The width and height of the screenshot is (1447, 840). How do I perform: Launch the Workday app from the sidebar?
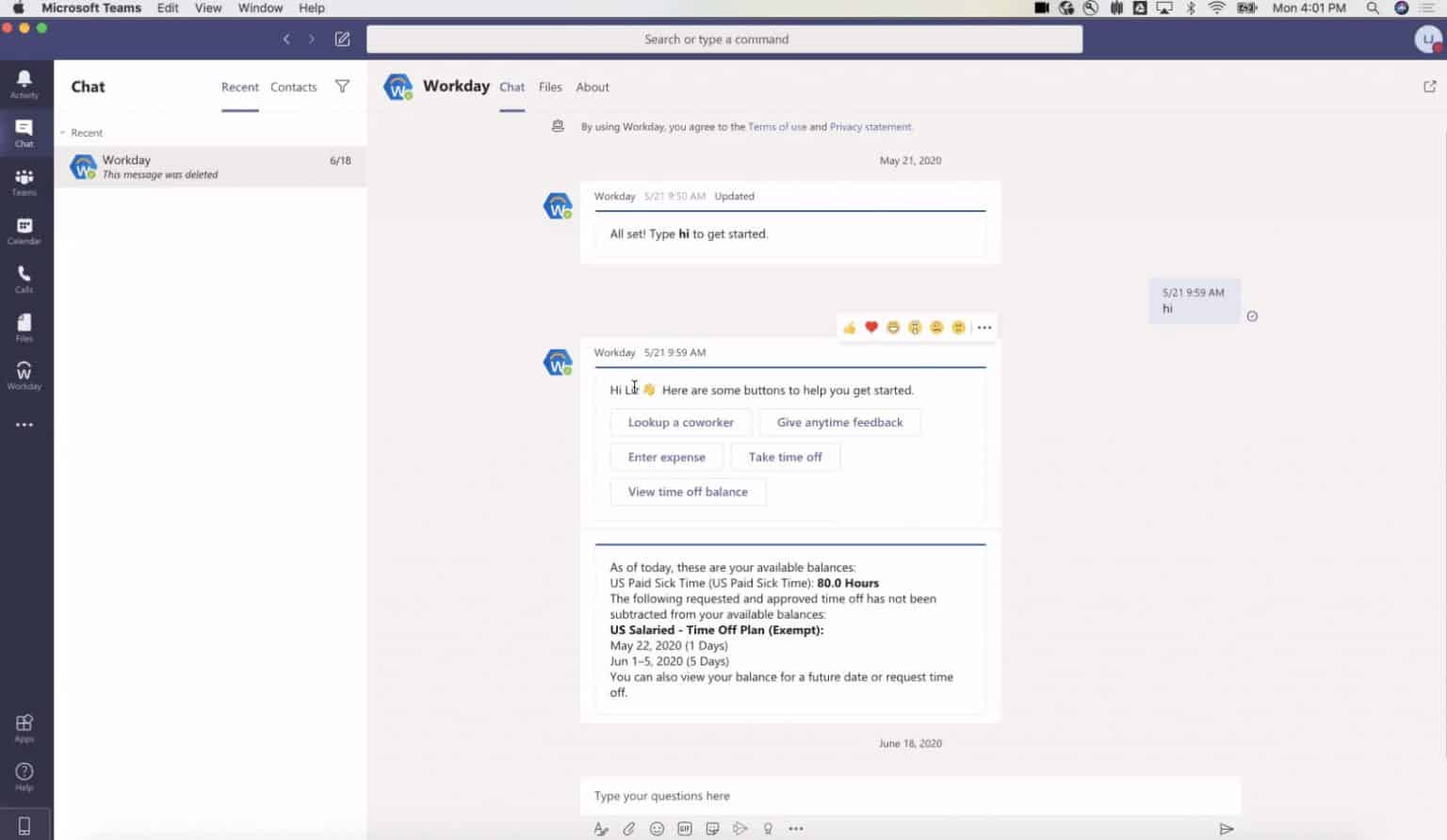(x=25, y=374)
